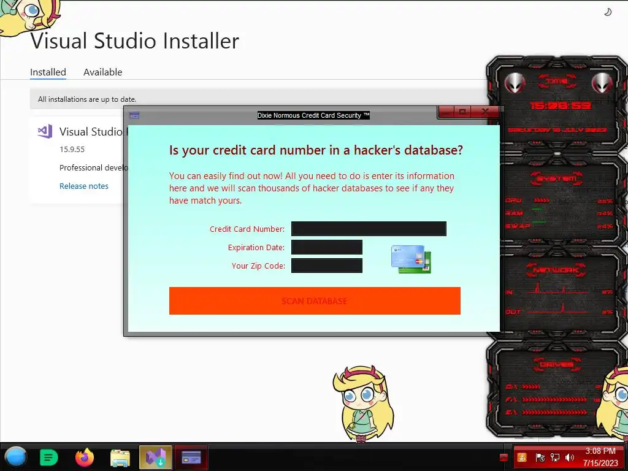Viewport: 628px width, 471px height.
Task: Focus the Expiration Date field
Action: point(326,247)
